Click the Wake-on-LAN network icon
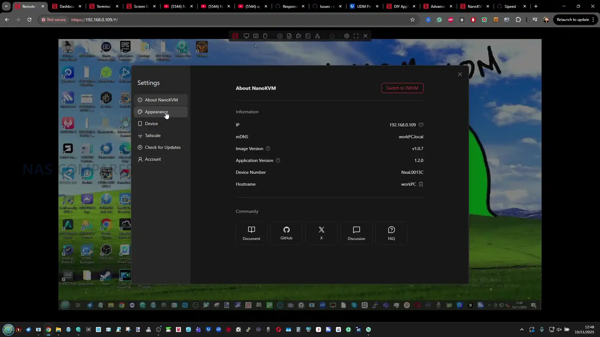Image resolution: width=600 pixels, height=337 pixels. pos(317,36)
